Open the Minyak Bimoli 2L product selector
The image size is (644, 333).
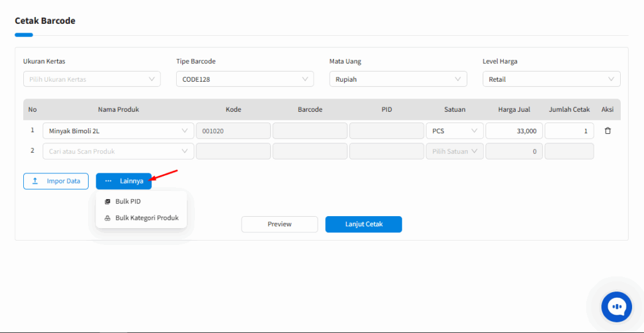(118, 131)
